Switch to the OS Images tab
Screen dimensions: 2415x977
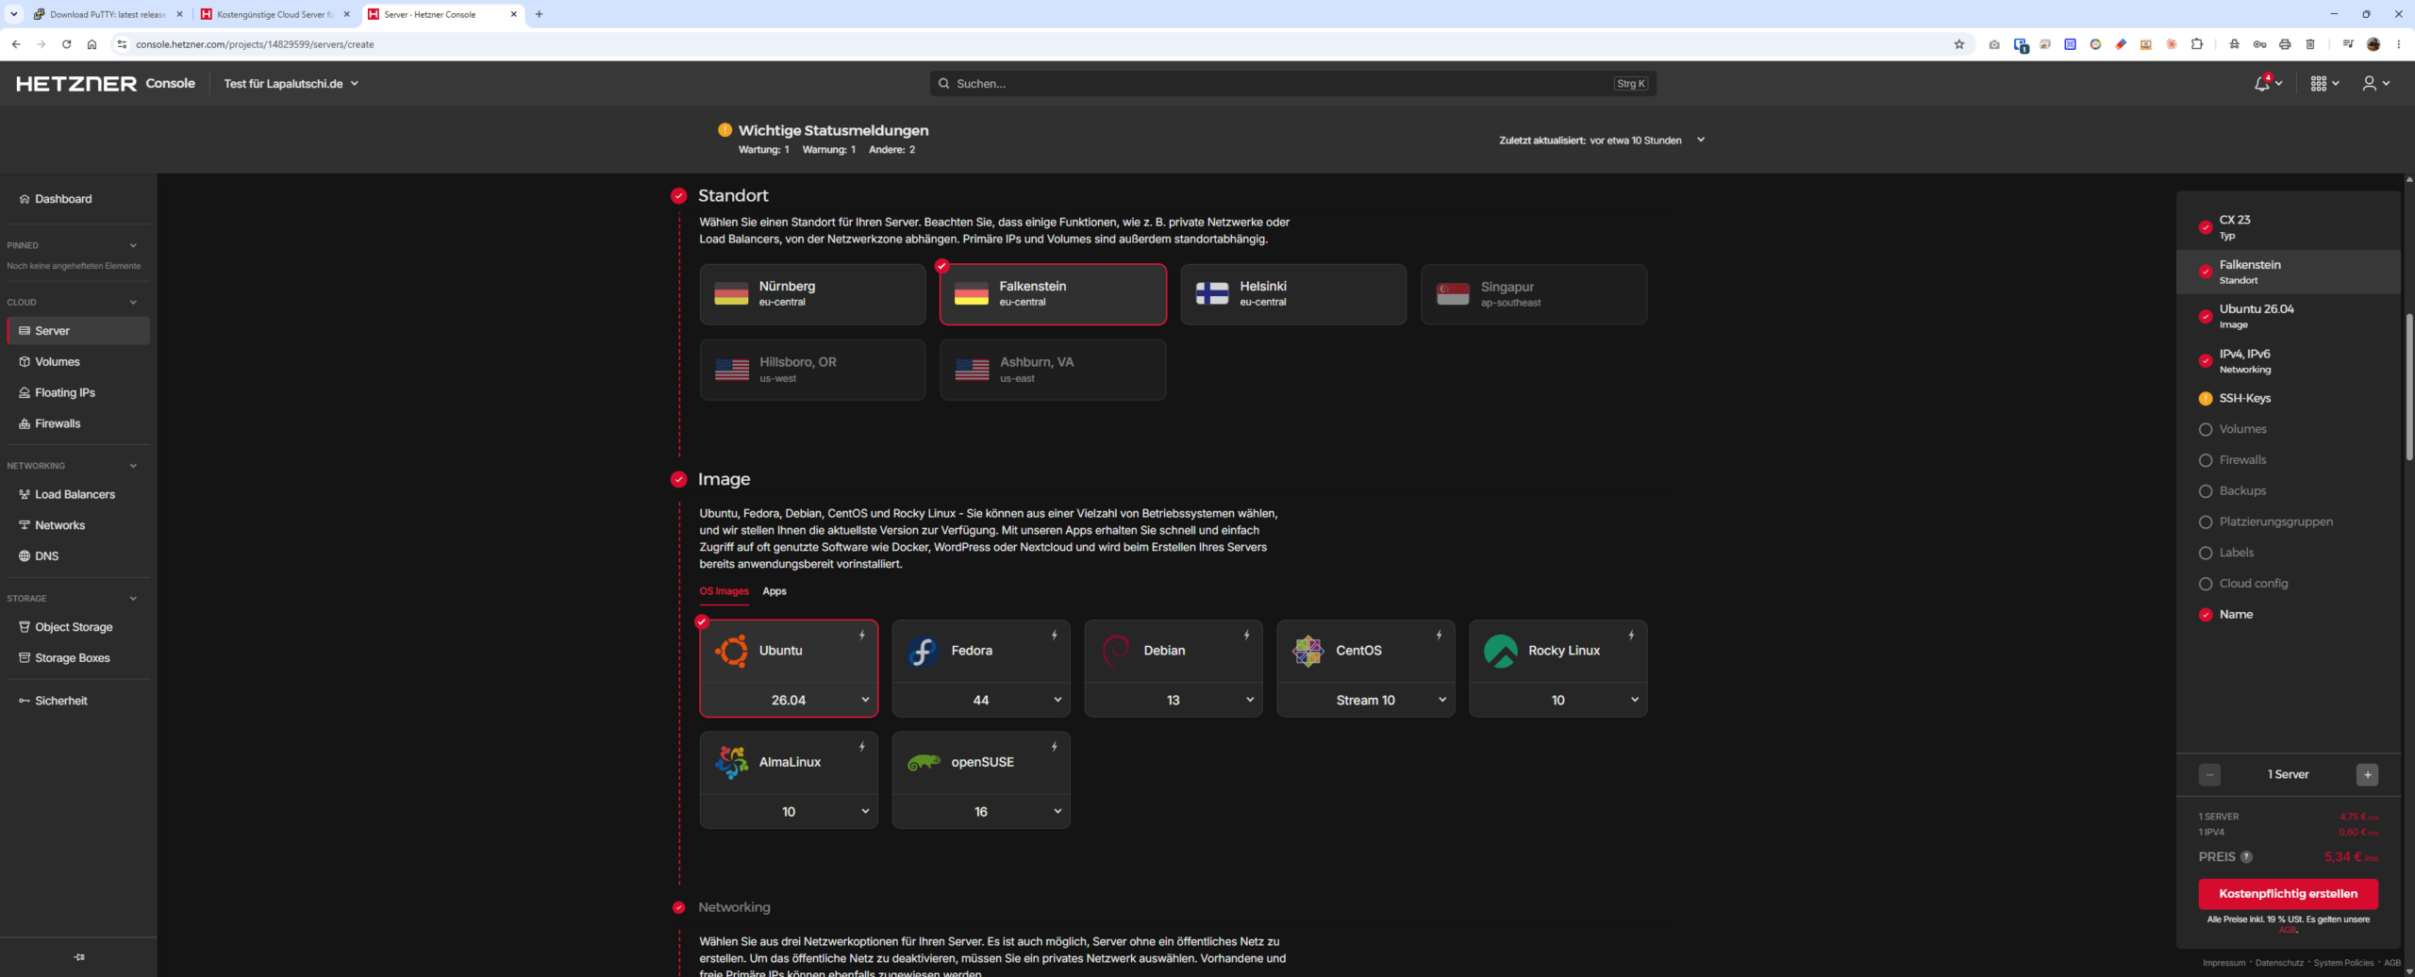pyautogui.click(x=724, y=591)
